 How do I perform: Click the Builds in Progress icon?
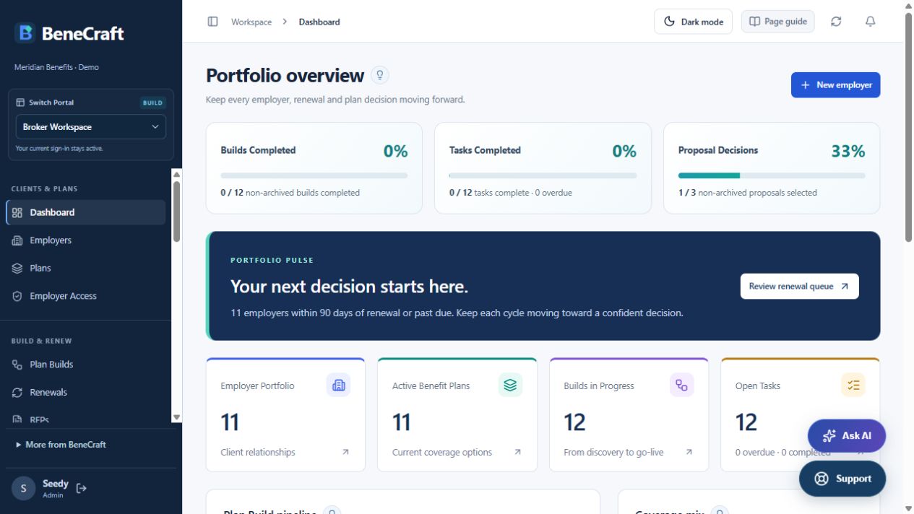click(681, 385)
